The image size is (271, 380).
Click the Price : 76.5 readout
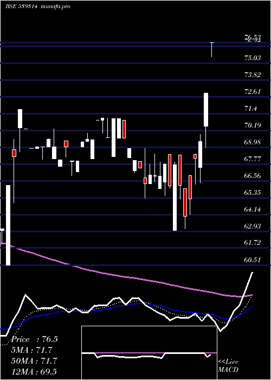(35, 339)
